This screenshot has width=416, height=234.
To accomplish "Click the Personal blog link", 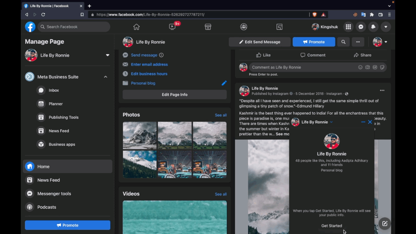I will [143, 83].
